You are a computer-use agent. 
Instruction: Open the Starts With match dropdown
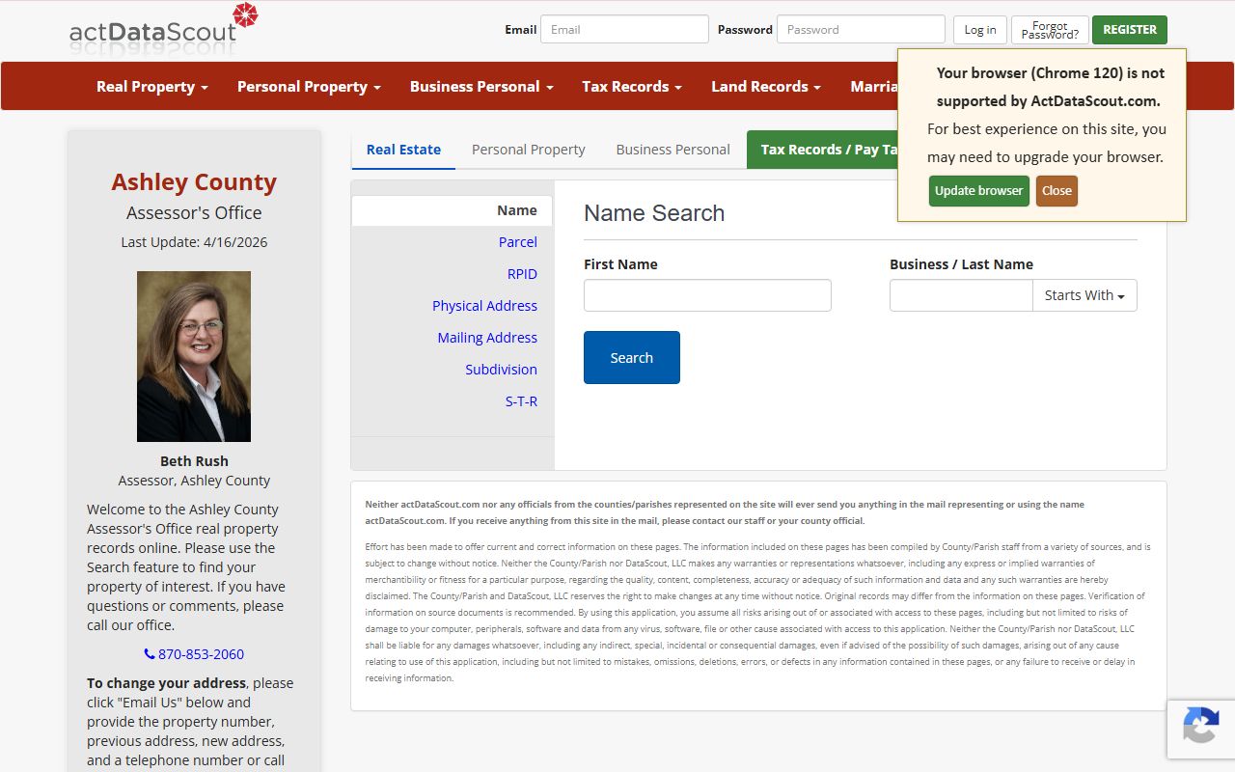[1084, 295]
